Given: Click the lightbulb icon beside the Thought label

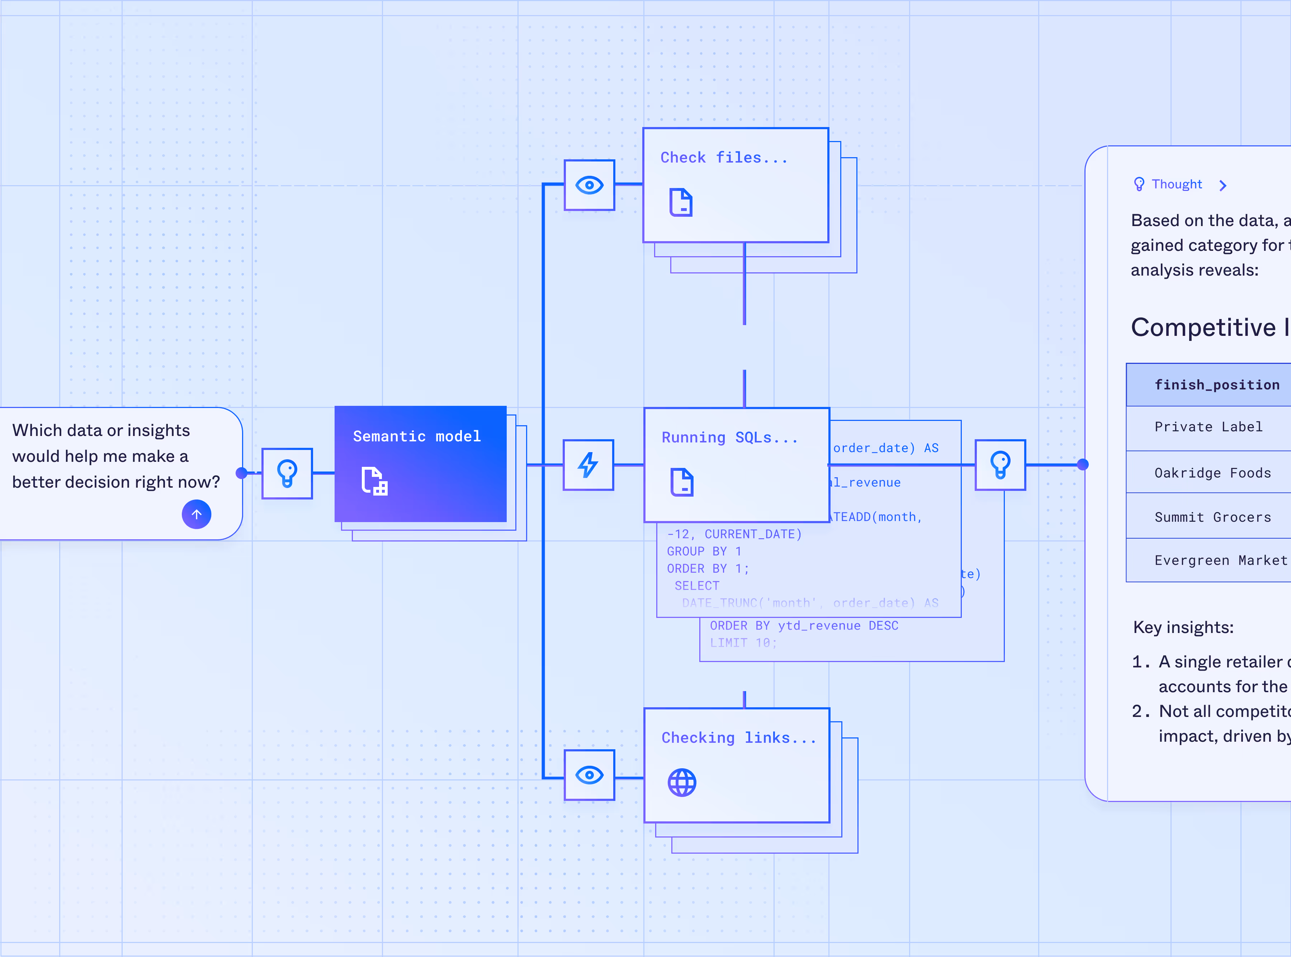Looking at the screenshot, I should 1139,184.
